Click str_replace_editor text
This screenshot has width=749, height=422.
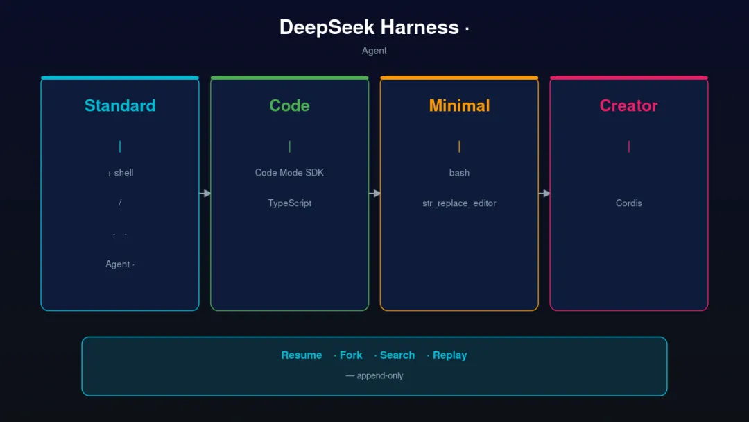click(x=459, y=203)
